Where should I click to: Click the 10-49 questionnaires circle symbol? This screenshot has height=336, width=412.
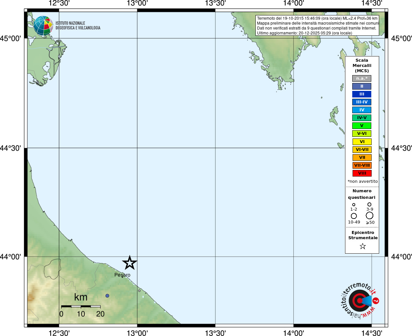point(354,216)
